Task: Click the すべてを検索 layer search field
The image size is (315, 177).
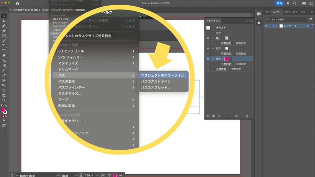Action: click(x=286, y=19)
